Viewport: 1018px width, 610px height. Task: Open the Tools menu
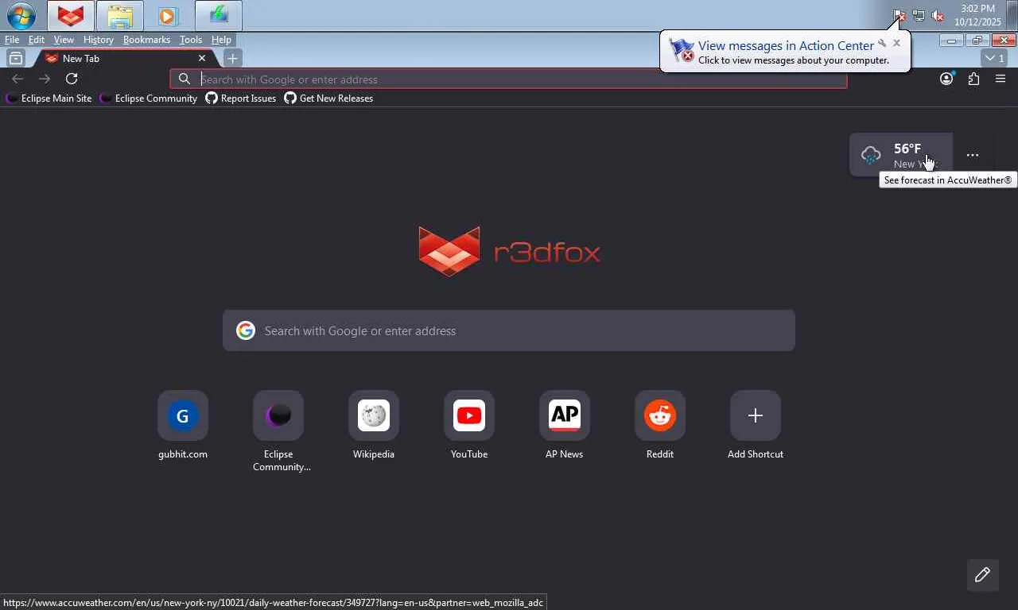(191, 40)
